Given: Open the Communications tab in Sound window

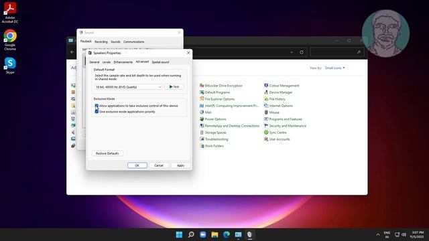Looking at the screenshot, I should click(x=133, y=42).
